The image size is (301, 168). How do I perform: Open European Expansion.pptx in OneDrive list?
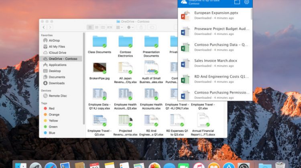click(x=214, y=15)
